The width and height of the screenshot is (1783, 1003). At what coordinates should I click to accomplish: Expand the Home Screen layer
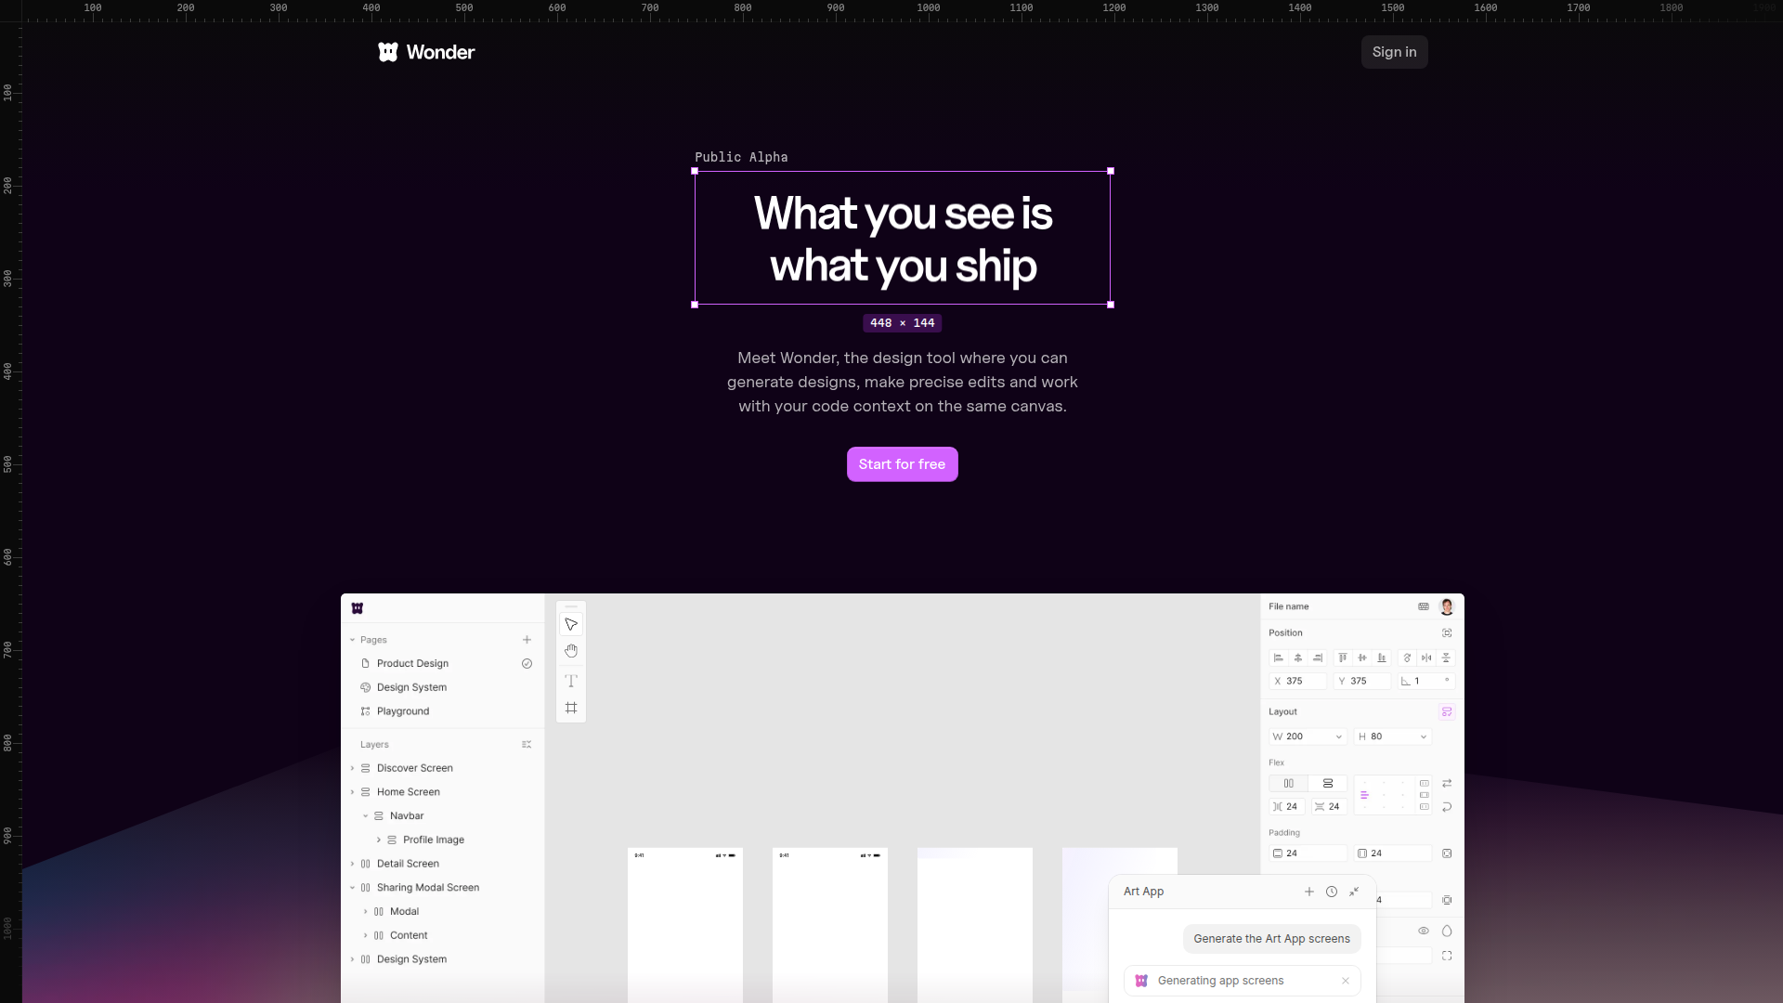click(x=353, y=792)
